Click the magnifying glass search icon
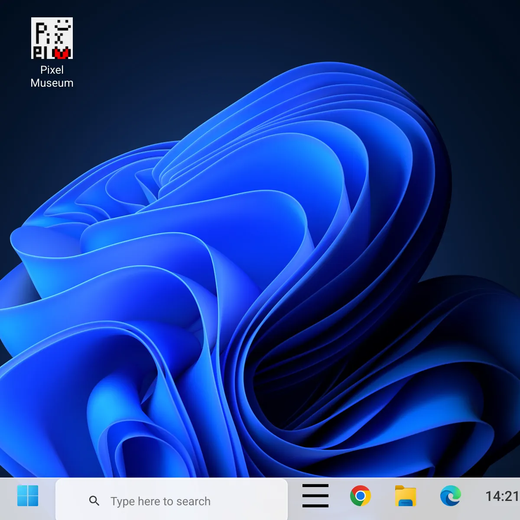The width and height of the screenshot is (520, 520). [x=94, y=501]
